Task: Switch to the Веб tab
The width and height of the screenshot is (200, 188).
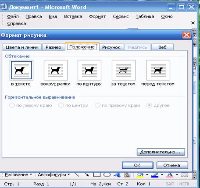Action: (x=162, y=47)
